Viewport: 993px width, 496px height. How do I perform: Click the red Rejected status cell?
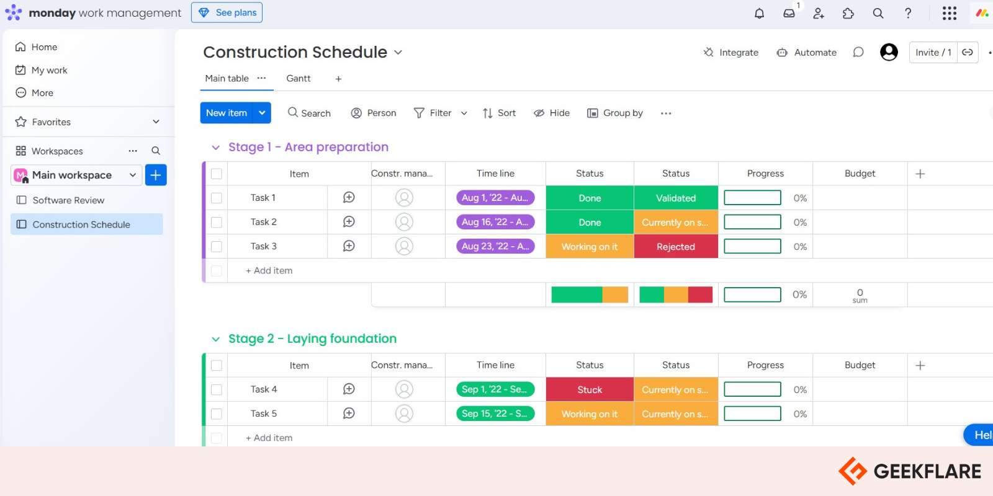(x=676, y=247)
